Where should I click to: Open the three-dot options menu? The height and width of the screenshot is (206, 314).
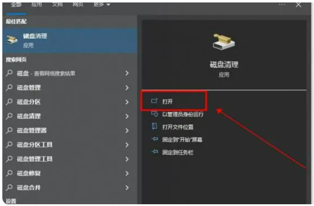tap(281, 5)
